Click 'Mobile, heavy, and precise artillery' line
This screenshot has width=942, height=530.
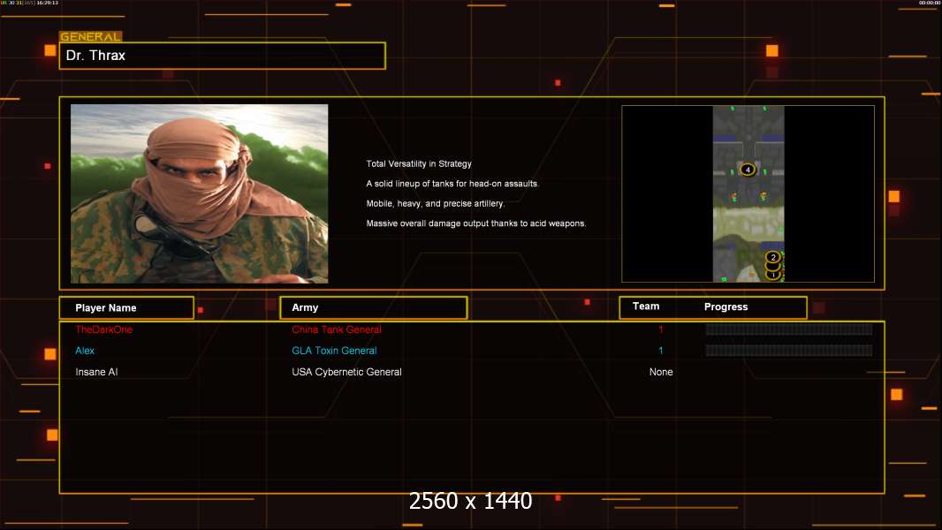click(x=436, y=203)
